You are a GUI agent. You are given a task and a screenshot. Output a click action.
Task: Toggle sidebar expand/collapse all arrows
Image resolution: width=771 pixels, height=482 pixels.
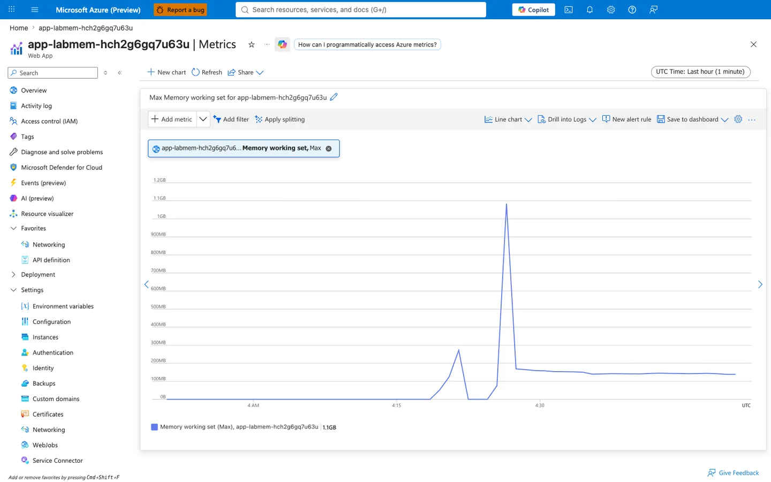(105, 73)
